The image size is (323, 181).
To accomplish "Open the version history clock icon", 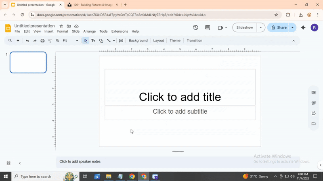I will click(195, 28).
